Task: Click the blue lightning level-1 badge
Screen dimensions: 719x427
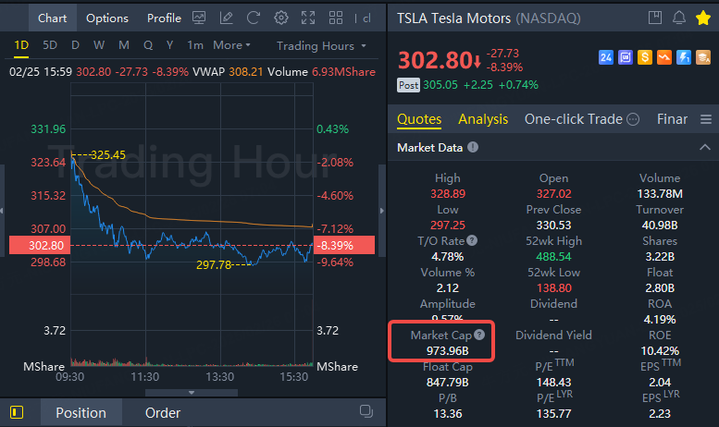Action: pos(684,57)
